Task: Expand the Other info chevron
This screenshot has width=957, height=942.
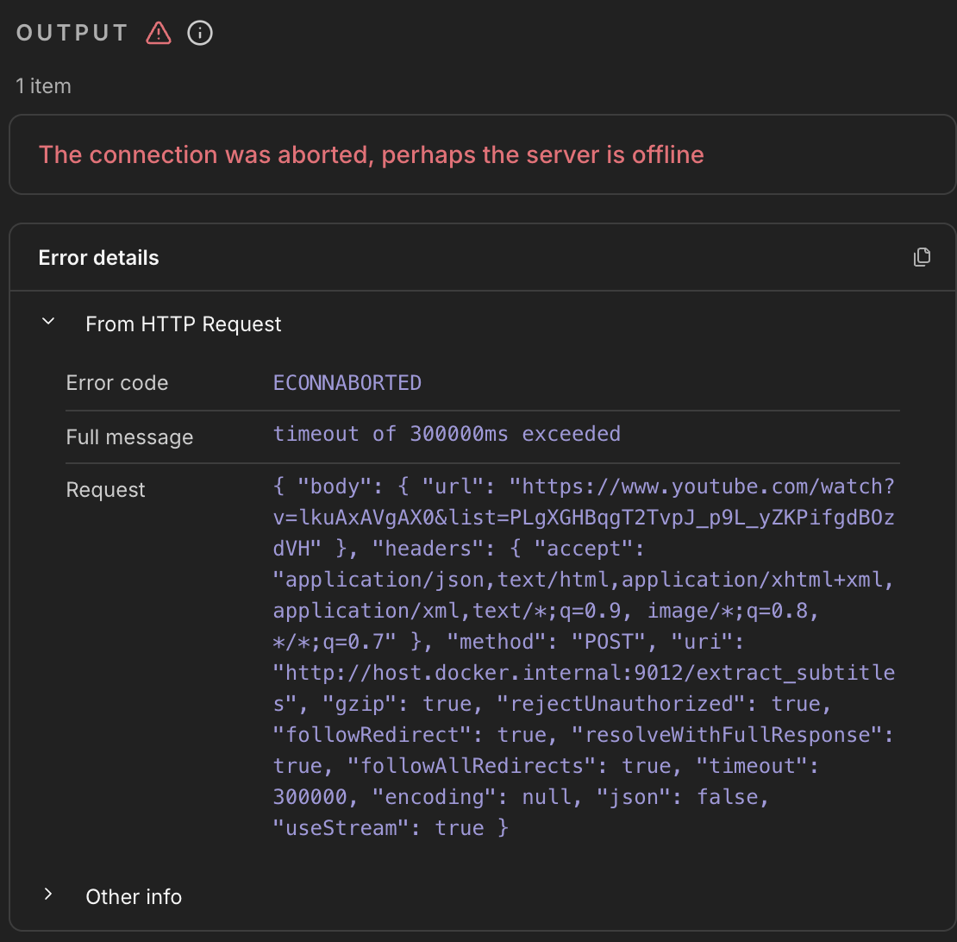Action: pos(49,895)
